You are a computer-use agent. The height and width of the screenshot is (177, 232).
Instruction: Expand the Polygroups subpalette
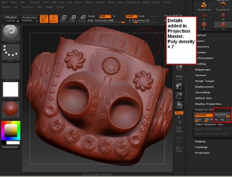coord(203,70)
